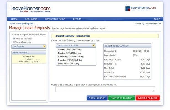Click Friday, 23/05/2014 all day entry
170x110 pixels.
pos(68,64)
